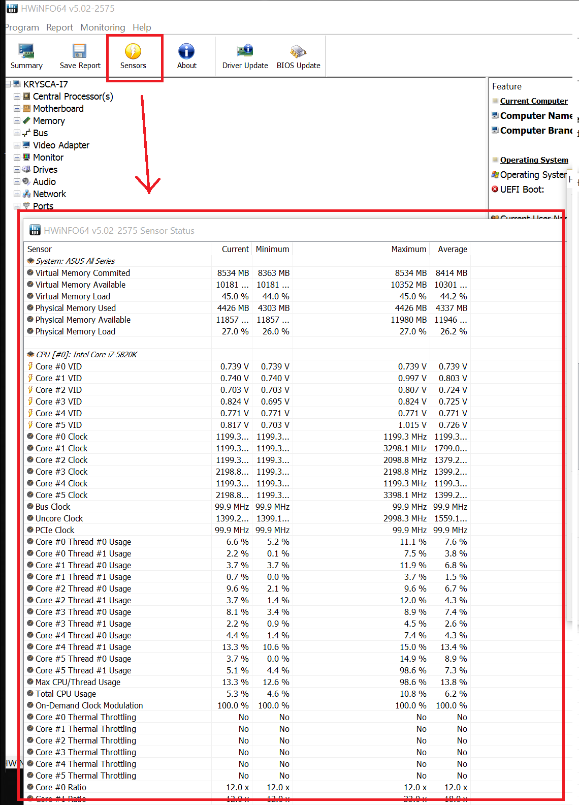Click the Audio speaker icon
This screenshot has height=805, width=579.
[27, 181]
